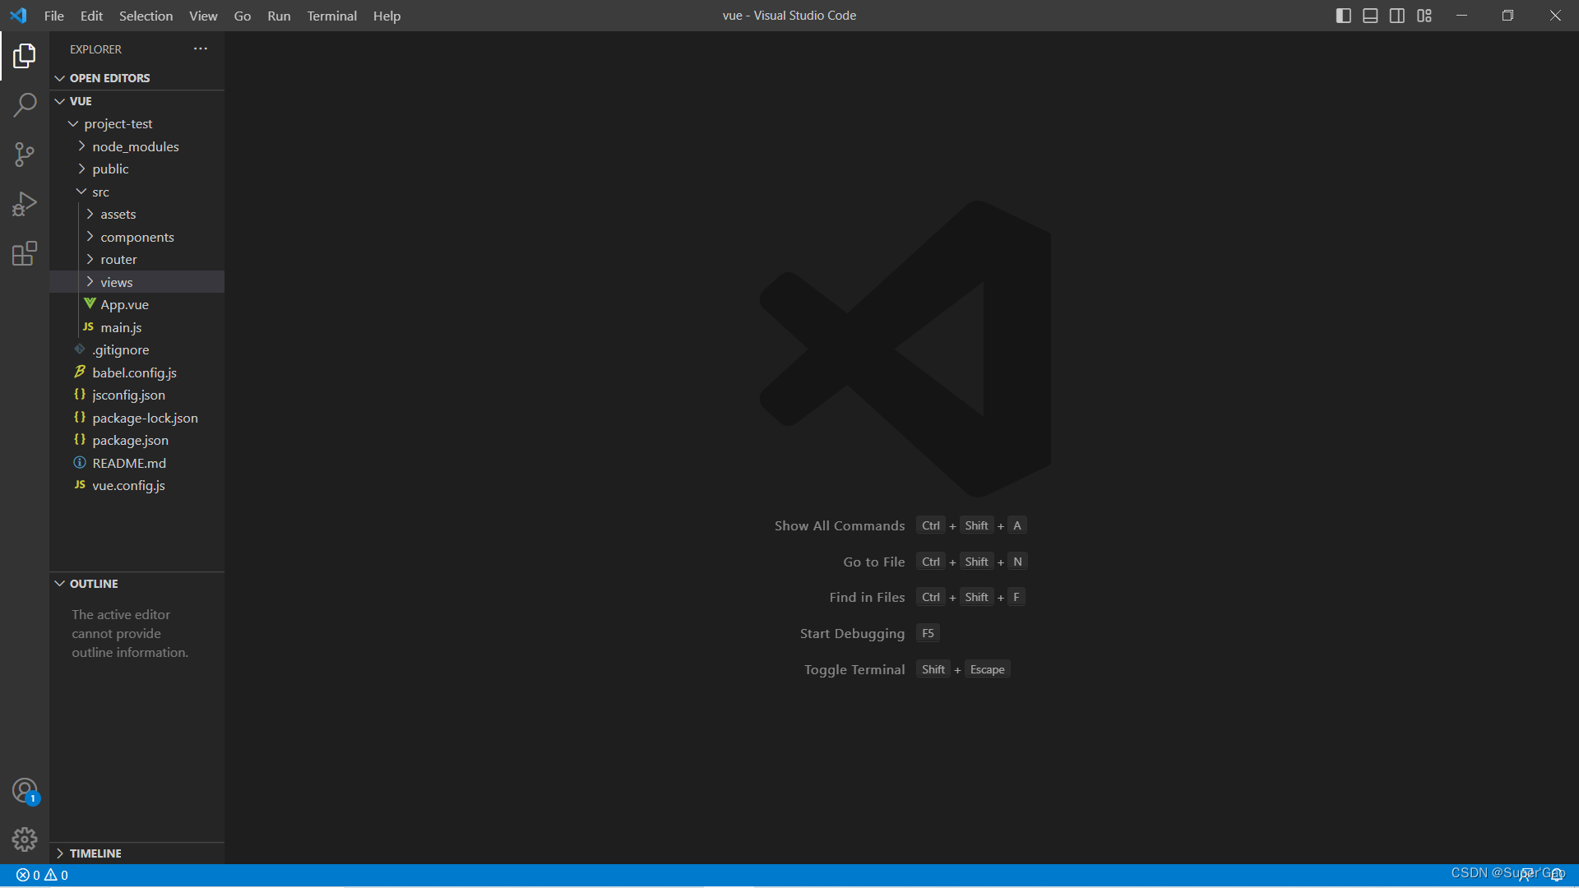Open Run and Debug view
Image resolution: width=1579 pixels, height=888 pixels.
pyautogui.click(x=25, y=204)
